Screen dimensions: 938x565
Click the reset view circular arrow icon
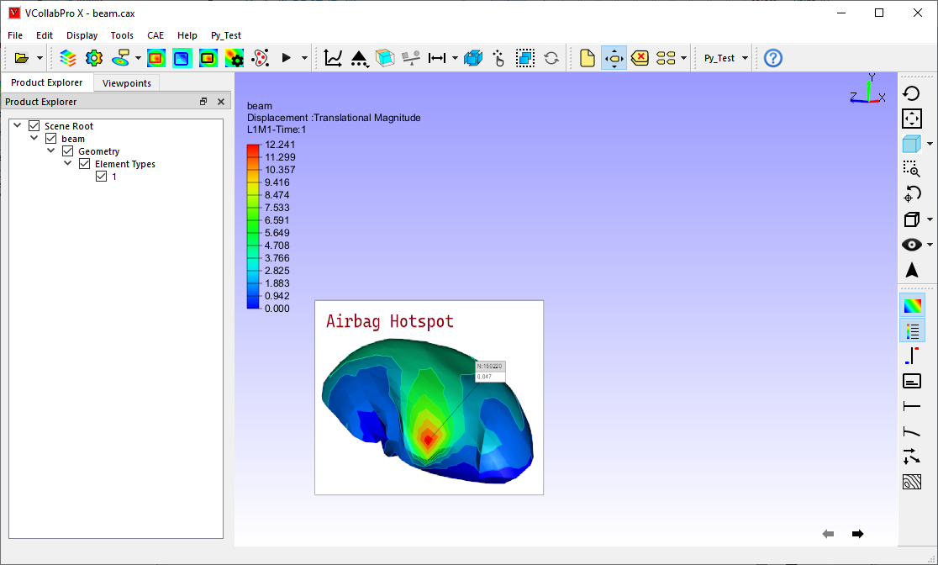click(x=912, y=93)
